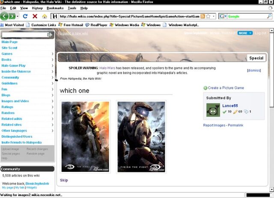Image resolution: width=274 pixels, height=198 pixels.
Task: Skip this picture game
Action: pos(64,180)
